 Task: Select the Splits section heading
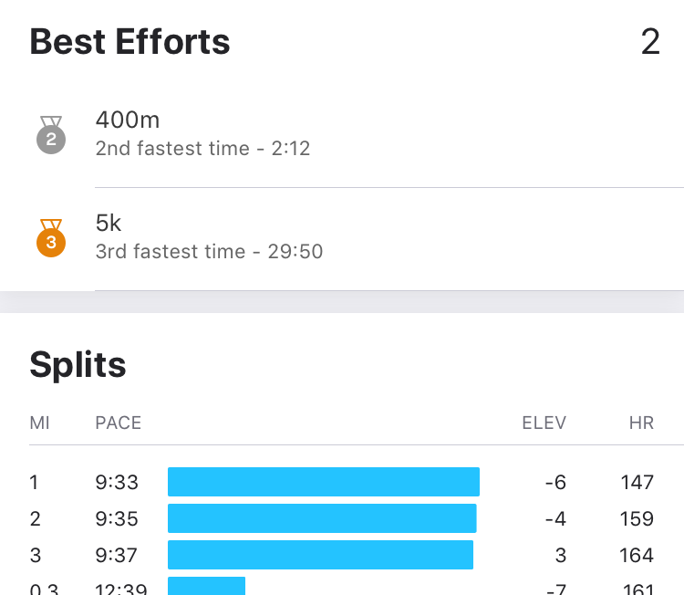point(78,364)
